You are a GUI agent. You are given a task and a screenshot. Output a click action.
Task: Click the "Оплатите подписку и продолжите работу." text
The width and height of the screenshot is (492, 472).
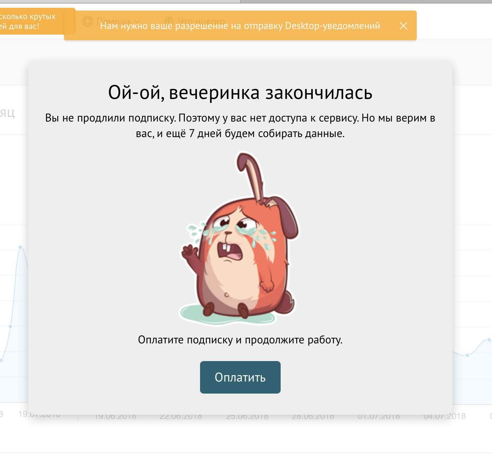point(240,340)
